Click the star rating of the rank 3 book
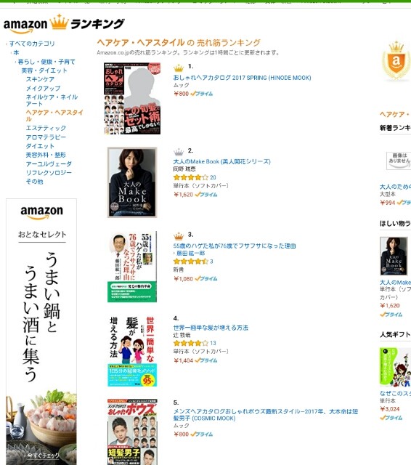The width and height of the screenshot is (411, 465). click(x=191, y=262)
